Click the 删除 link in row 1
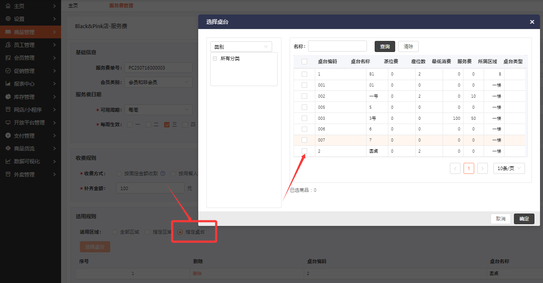This screenshot has height=283, width=543. click(197, 273)
